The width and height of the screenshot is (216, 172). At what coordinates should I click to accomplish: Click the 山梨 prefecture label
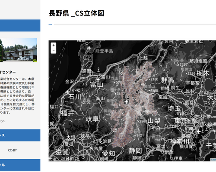tap(154, 121)
